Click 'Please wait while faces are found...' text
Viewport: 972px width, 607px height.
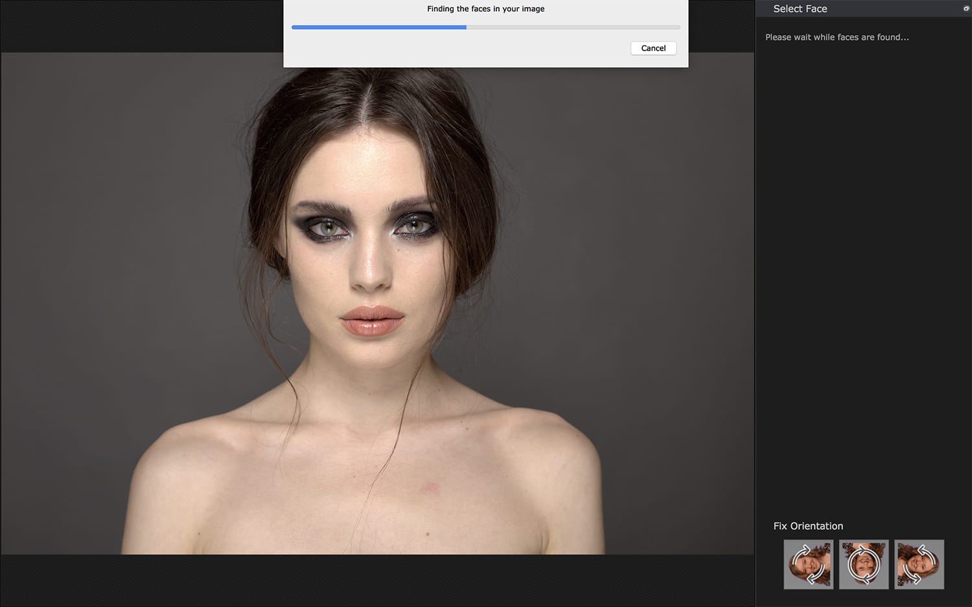[837, 38]
